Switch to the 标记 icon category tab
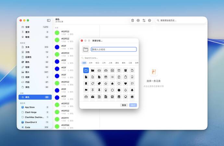Screen dimensions: 224x146 pyautogui.click(x=97, y=63)
